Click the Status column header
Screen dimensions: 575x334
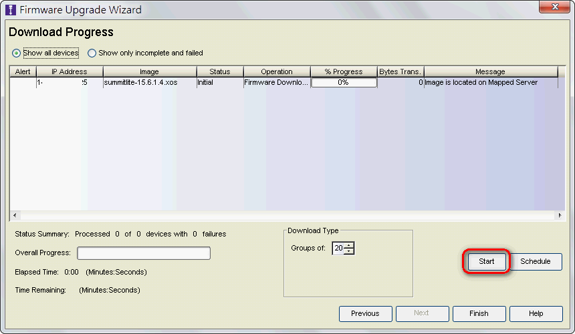click(219, 71)
